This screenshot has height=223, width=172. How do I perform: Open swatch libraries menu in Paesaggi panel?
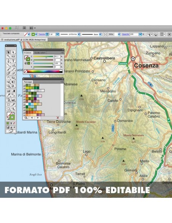[x=25, y=118]
